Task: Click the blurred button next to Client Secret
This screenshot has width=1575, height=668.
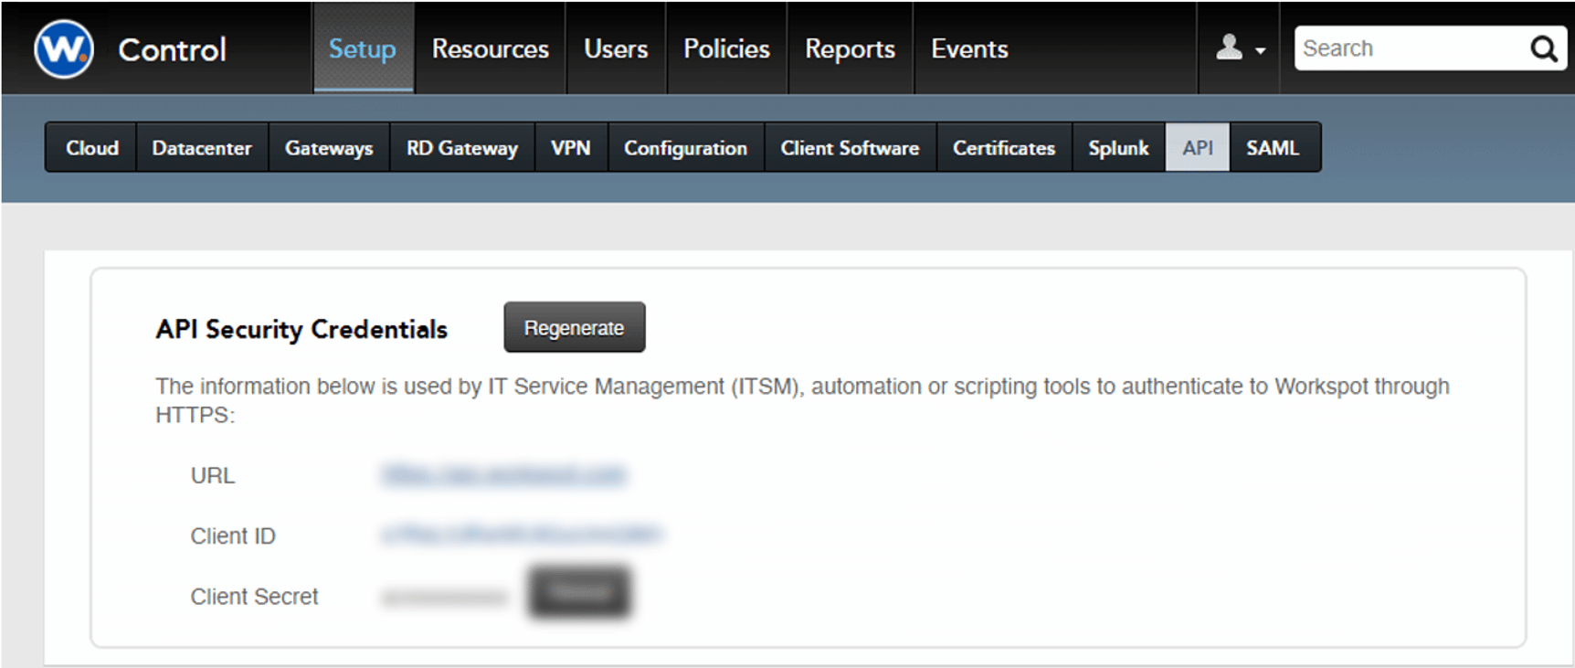Action: 579,592
